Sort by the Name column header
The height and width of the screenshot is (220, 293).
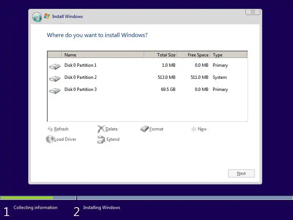pos(103,55)
